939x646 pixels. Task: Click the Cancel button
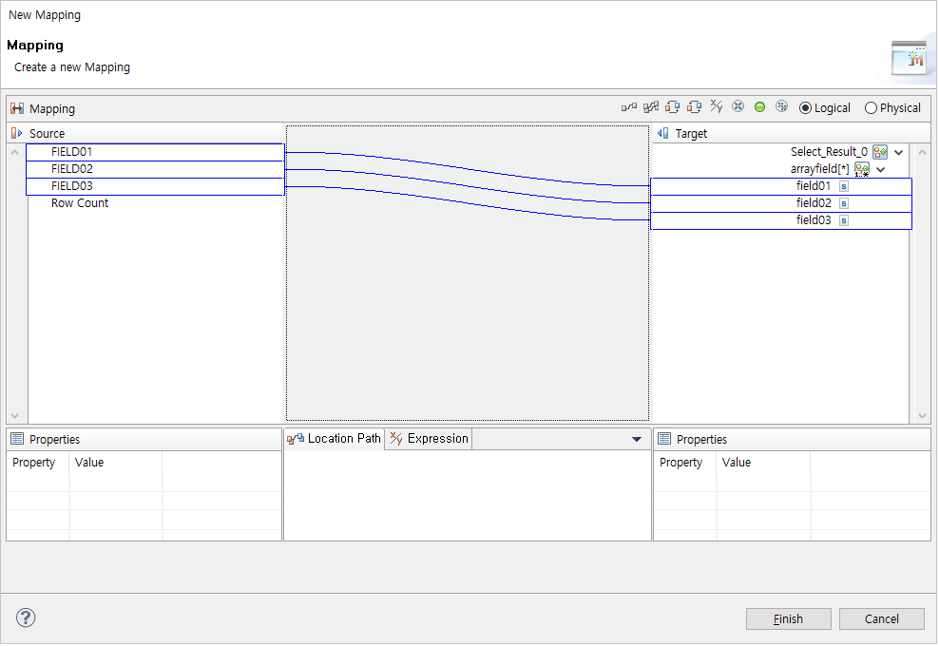[x=881, y=617]
